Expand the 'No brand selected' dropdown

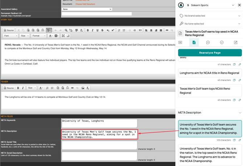pyautogui.click(x=210, y=16)
